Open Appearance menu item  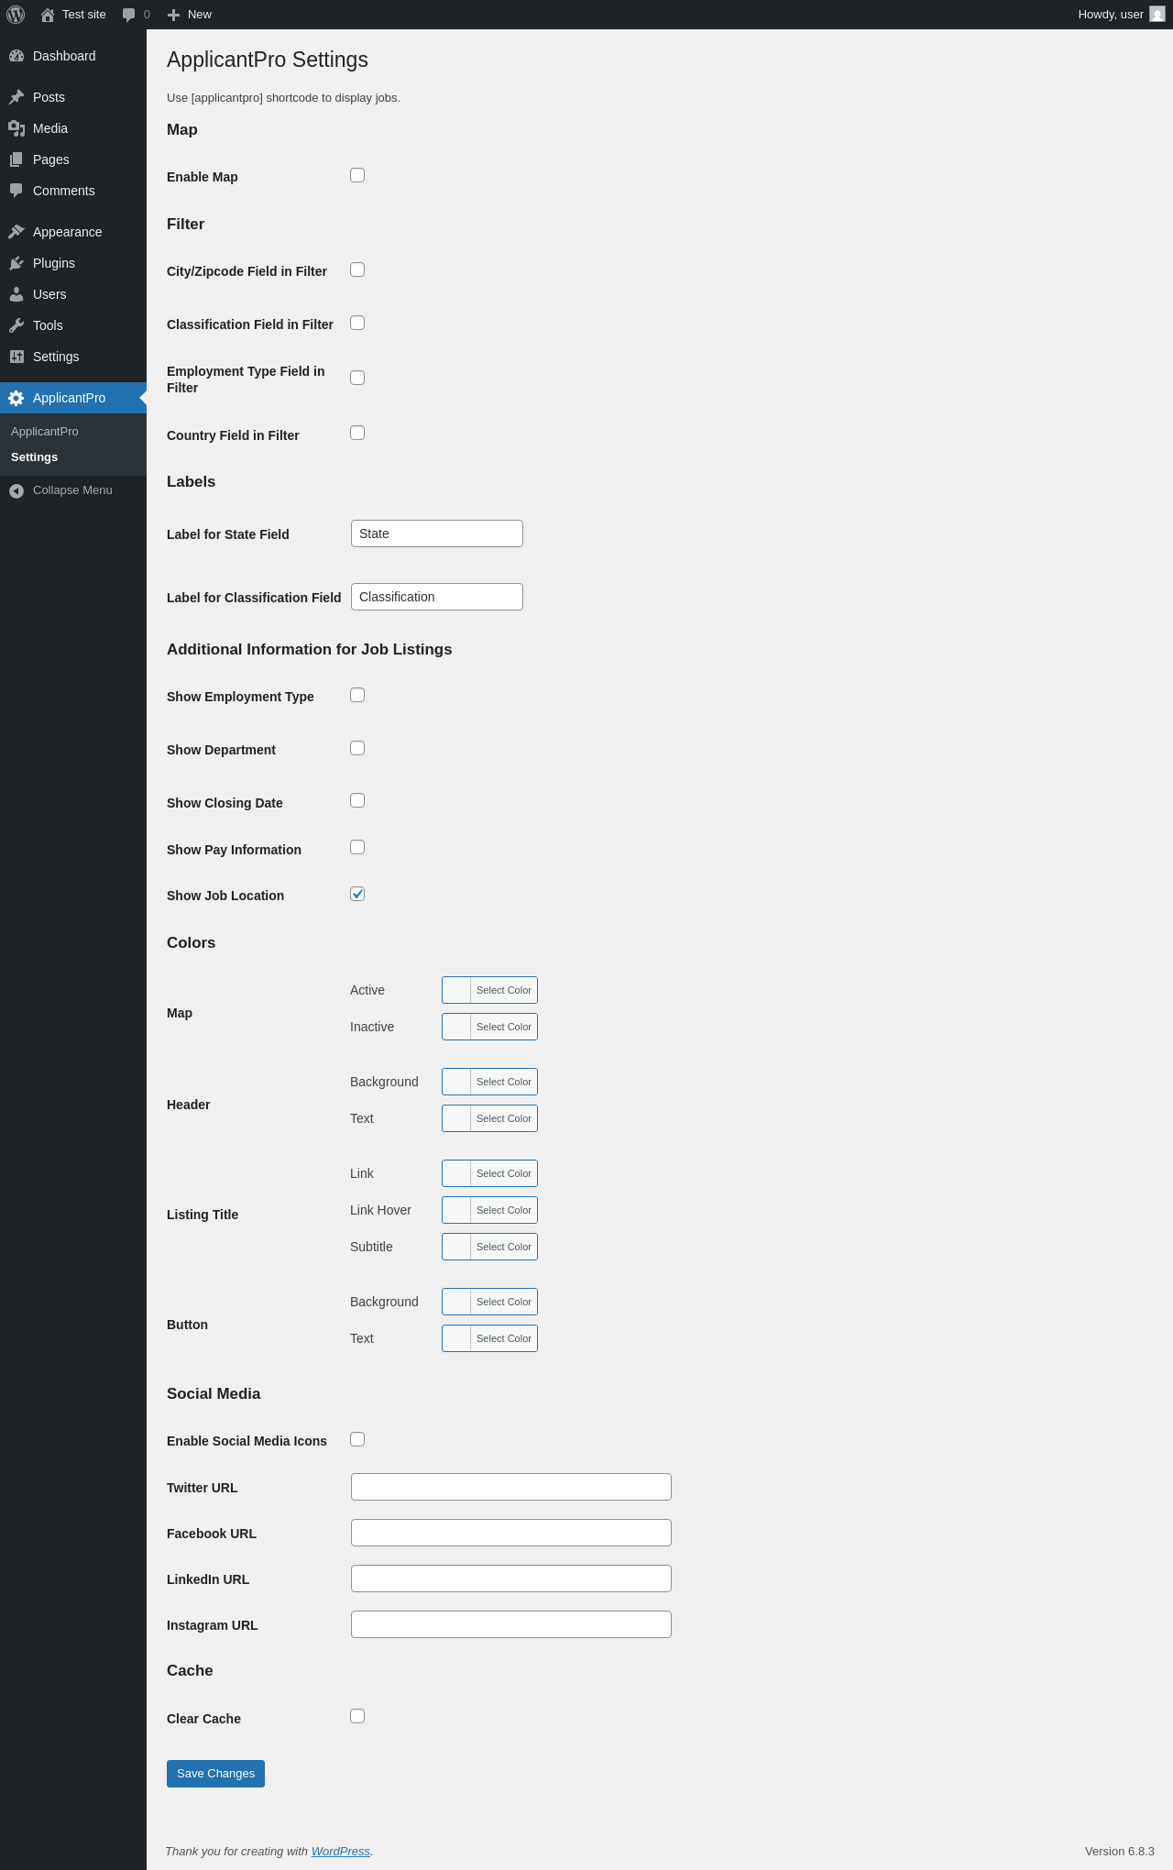(73, 232)
